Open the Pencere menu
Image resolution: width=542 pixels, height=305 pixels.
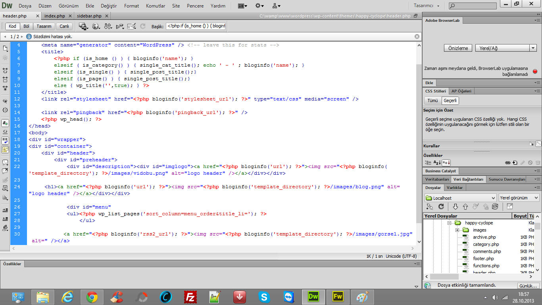(195, 6)
